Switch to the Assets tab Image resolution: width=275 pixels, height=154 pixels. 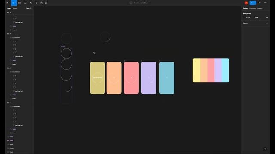pos(15,8)
